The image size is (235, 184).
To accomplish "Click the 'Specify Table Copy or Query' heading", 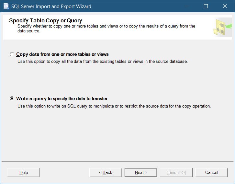I will (x=46, y=20).
